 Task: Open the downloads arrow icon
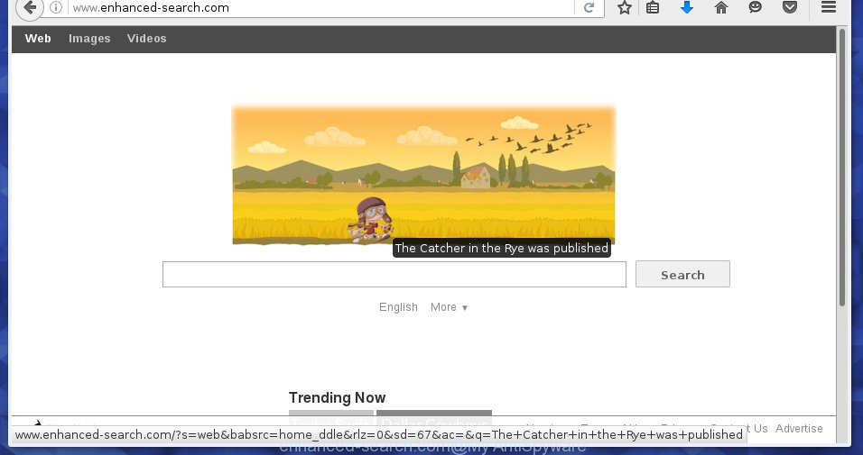coord(686,7)
